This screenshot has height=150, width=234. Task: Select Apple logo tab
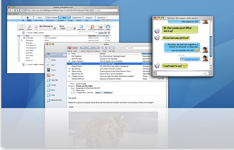click(x=28, y=17)
